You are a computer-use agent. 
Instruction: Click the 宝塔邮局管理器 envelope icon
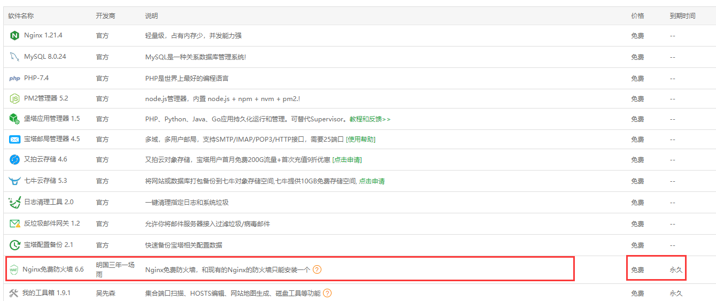tap(14, 140)
